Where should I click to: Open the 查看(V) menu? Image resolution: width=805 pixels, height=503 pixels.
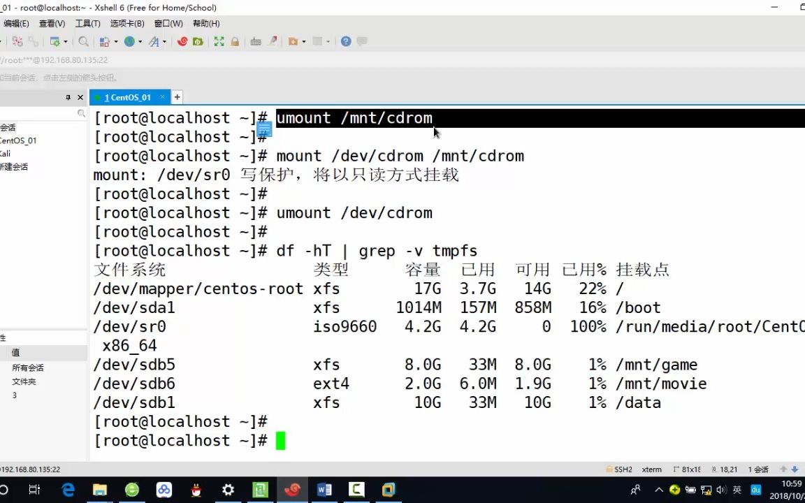pos(52,24)
